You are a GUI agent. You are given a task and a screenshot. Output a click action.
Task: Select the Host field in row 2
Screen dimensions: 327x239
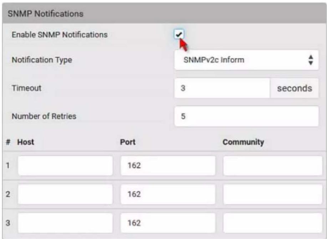[65, 194]
